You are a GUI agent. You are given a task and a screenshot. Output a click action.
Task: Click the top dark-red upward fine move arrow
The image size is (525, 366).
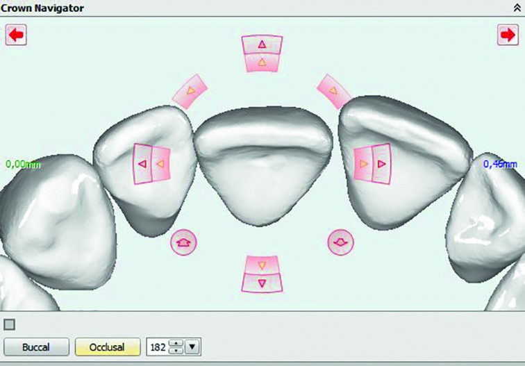262,44
